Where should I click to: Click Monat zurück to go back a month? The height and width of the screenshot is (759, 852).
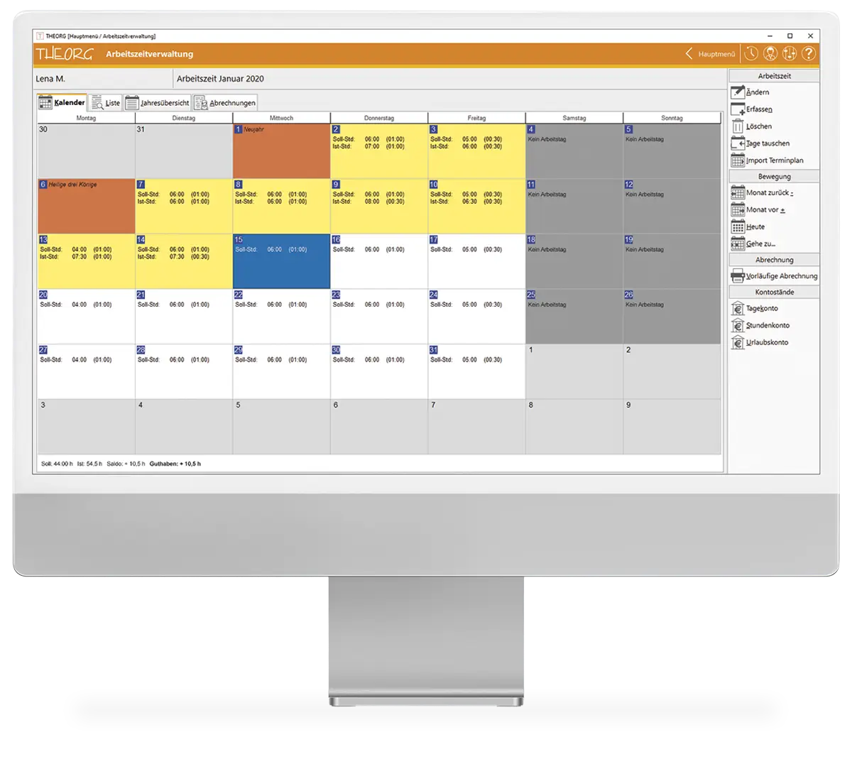pos(768,193)
